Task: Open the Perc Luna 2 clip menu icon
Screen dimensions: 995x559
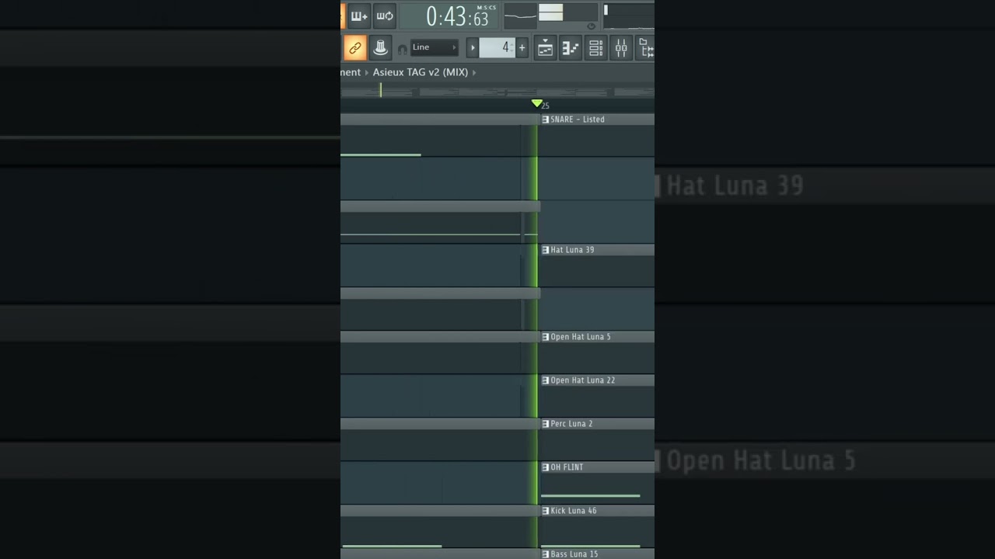Action: coord(545,424)
